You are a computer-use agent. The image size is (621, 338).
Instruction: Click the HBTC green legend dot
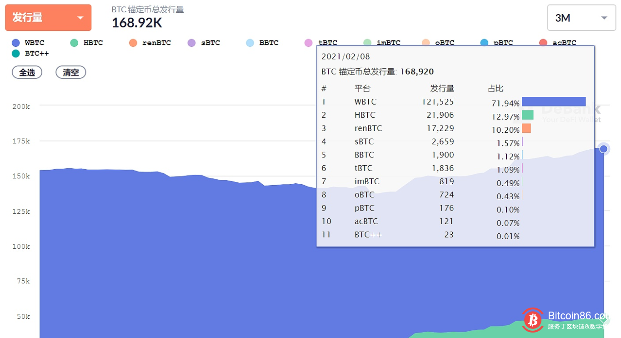[73, 42]
